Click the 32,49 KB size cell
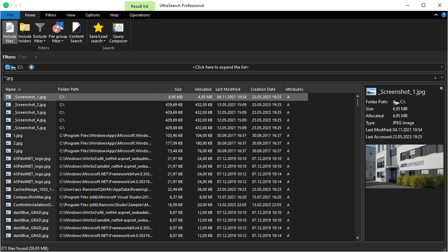This screenshot has height=252, width=448. click(x=175, y=189)
